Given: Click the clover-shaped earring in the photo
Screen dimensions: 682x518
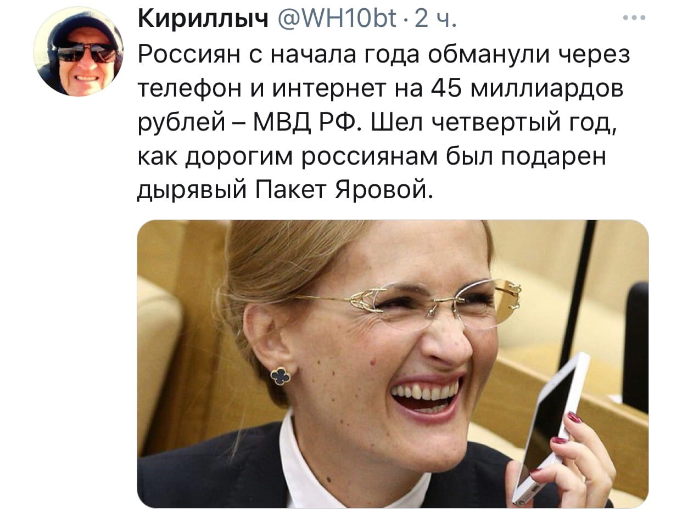Looking at the screenshot, I should pos(280,376).
